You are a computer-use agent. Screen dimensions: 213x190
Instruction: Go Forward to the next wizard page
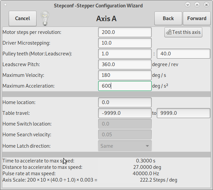197,18
